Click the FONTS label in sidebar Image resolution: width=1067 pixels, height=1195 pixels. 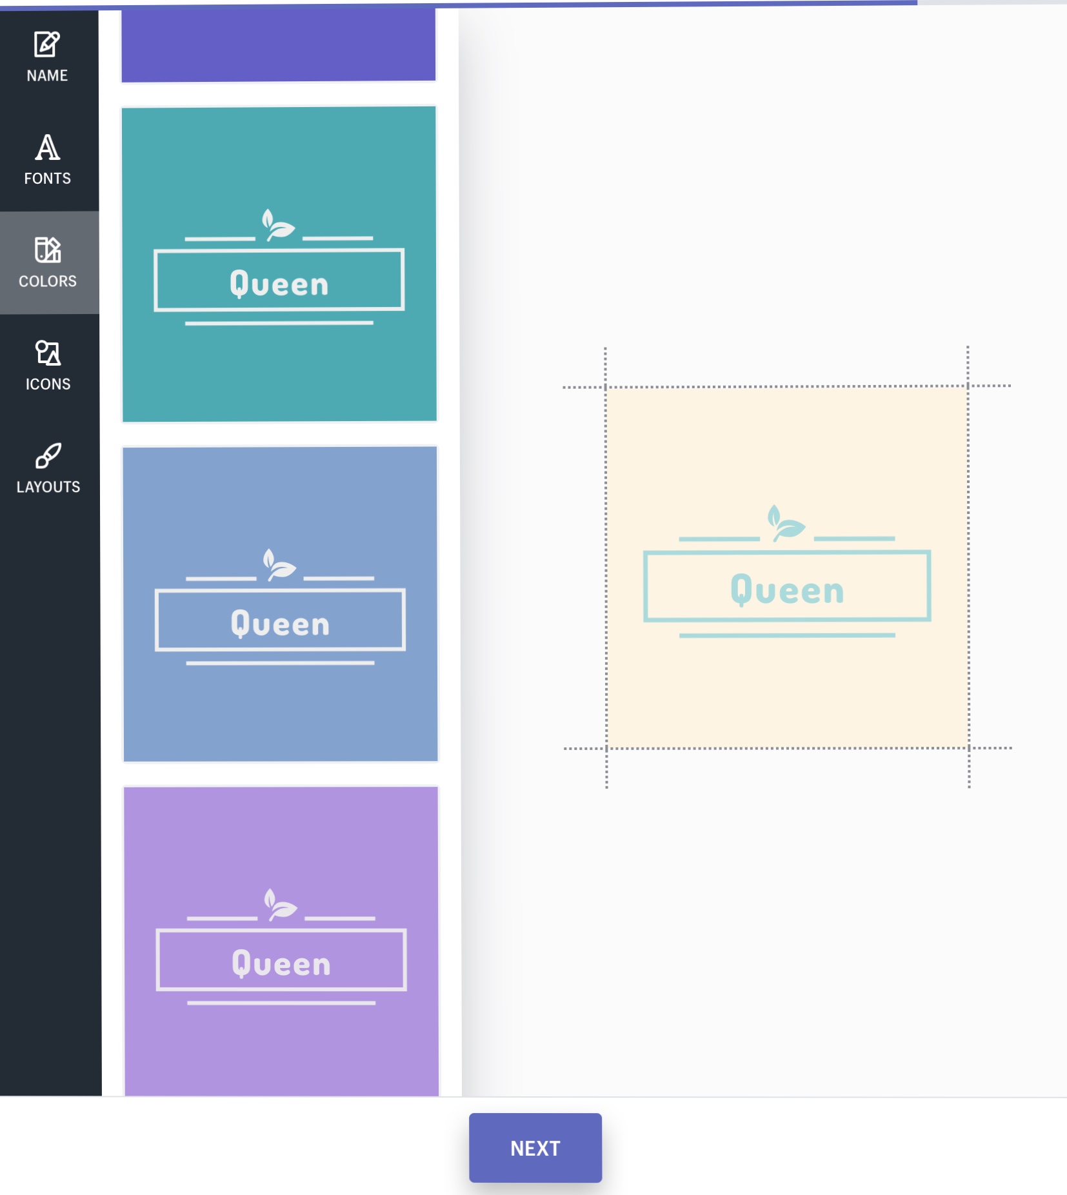[47, 178]
